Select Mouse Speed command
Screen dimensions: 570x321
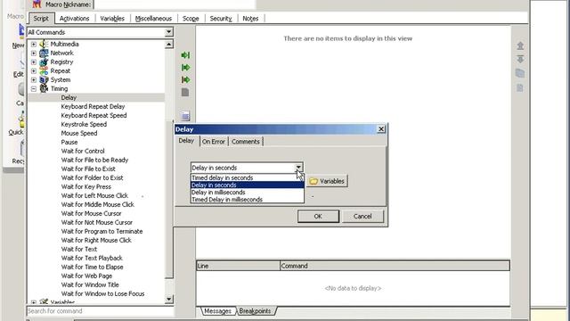[79, 133]
